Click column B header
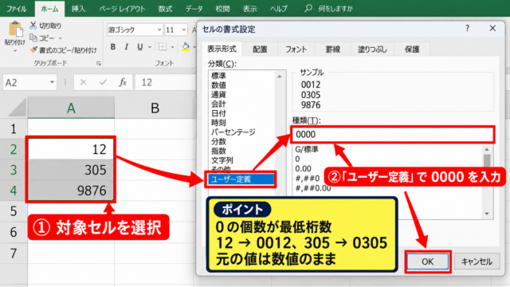 [x=155, y=108]
